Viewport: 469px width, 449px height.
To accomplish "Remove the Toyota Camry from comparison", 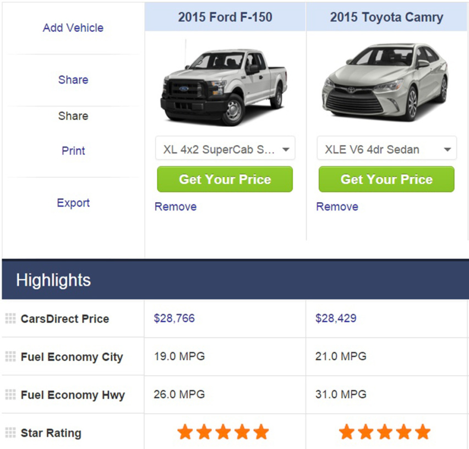I will pyautogui.click(x=337, y=207).
